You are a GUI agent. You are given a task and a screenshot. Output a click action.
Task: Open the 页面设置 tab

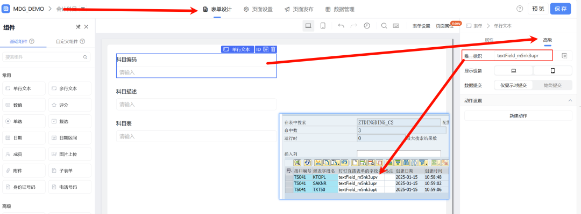258,9
